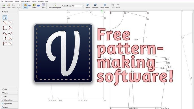
Task: Click point label A5 on the canvas
Action: coord(91,12)
